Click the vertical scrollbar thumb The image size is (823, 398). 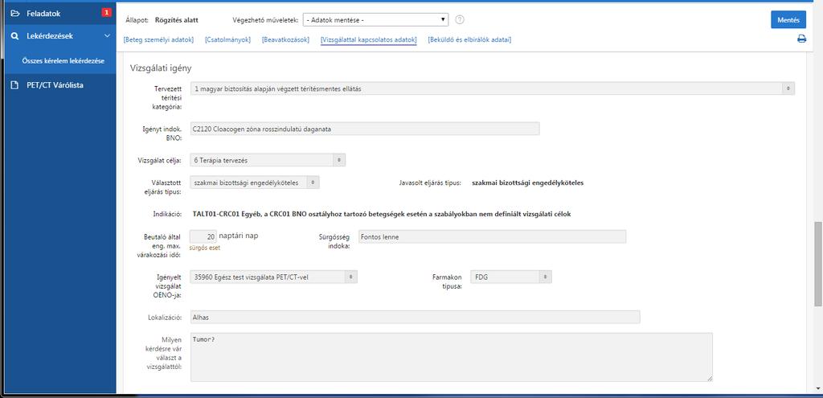tap(817, 264)
